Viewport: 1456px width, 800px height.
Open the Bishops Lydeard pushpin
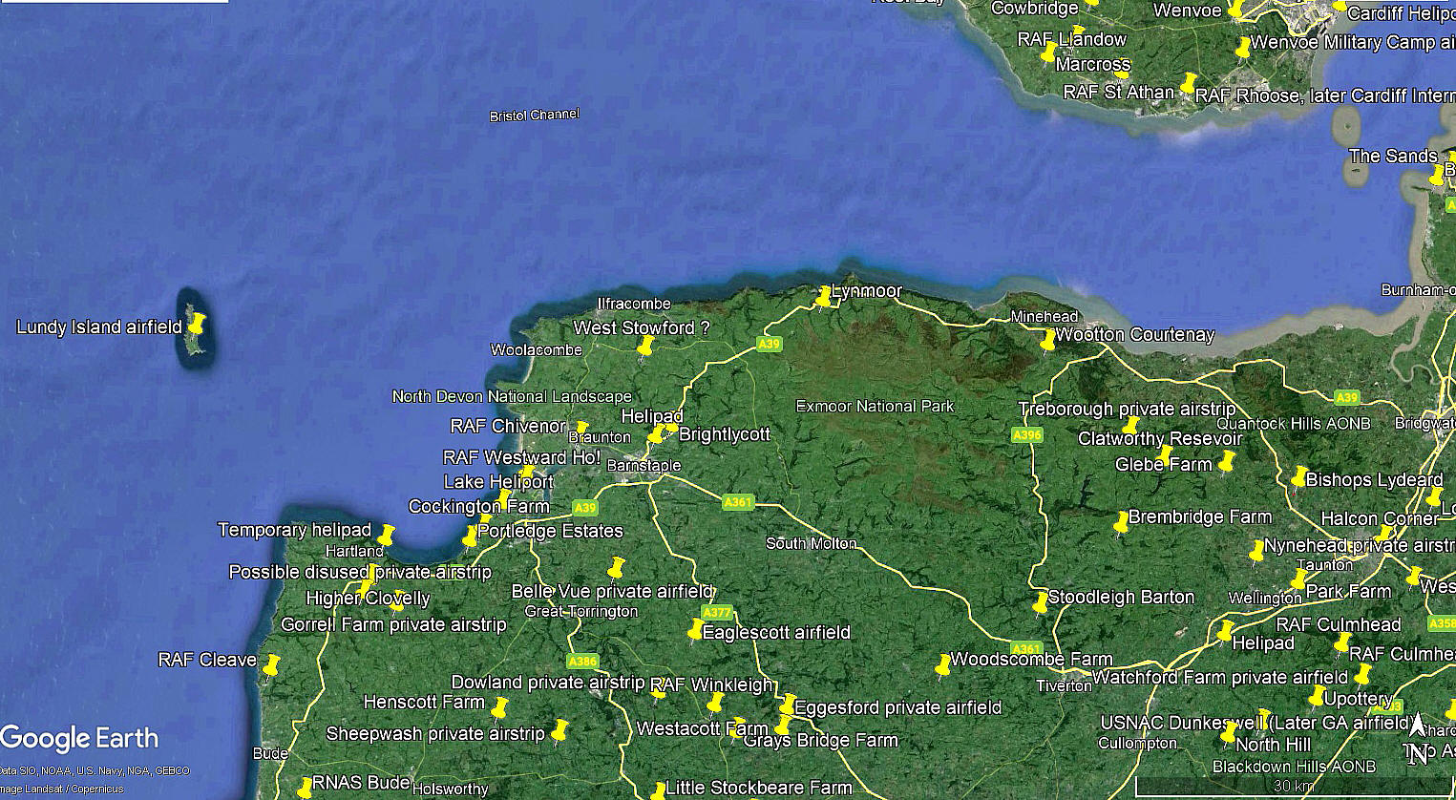click(x=1298, y=476)
